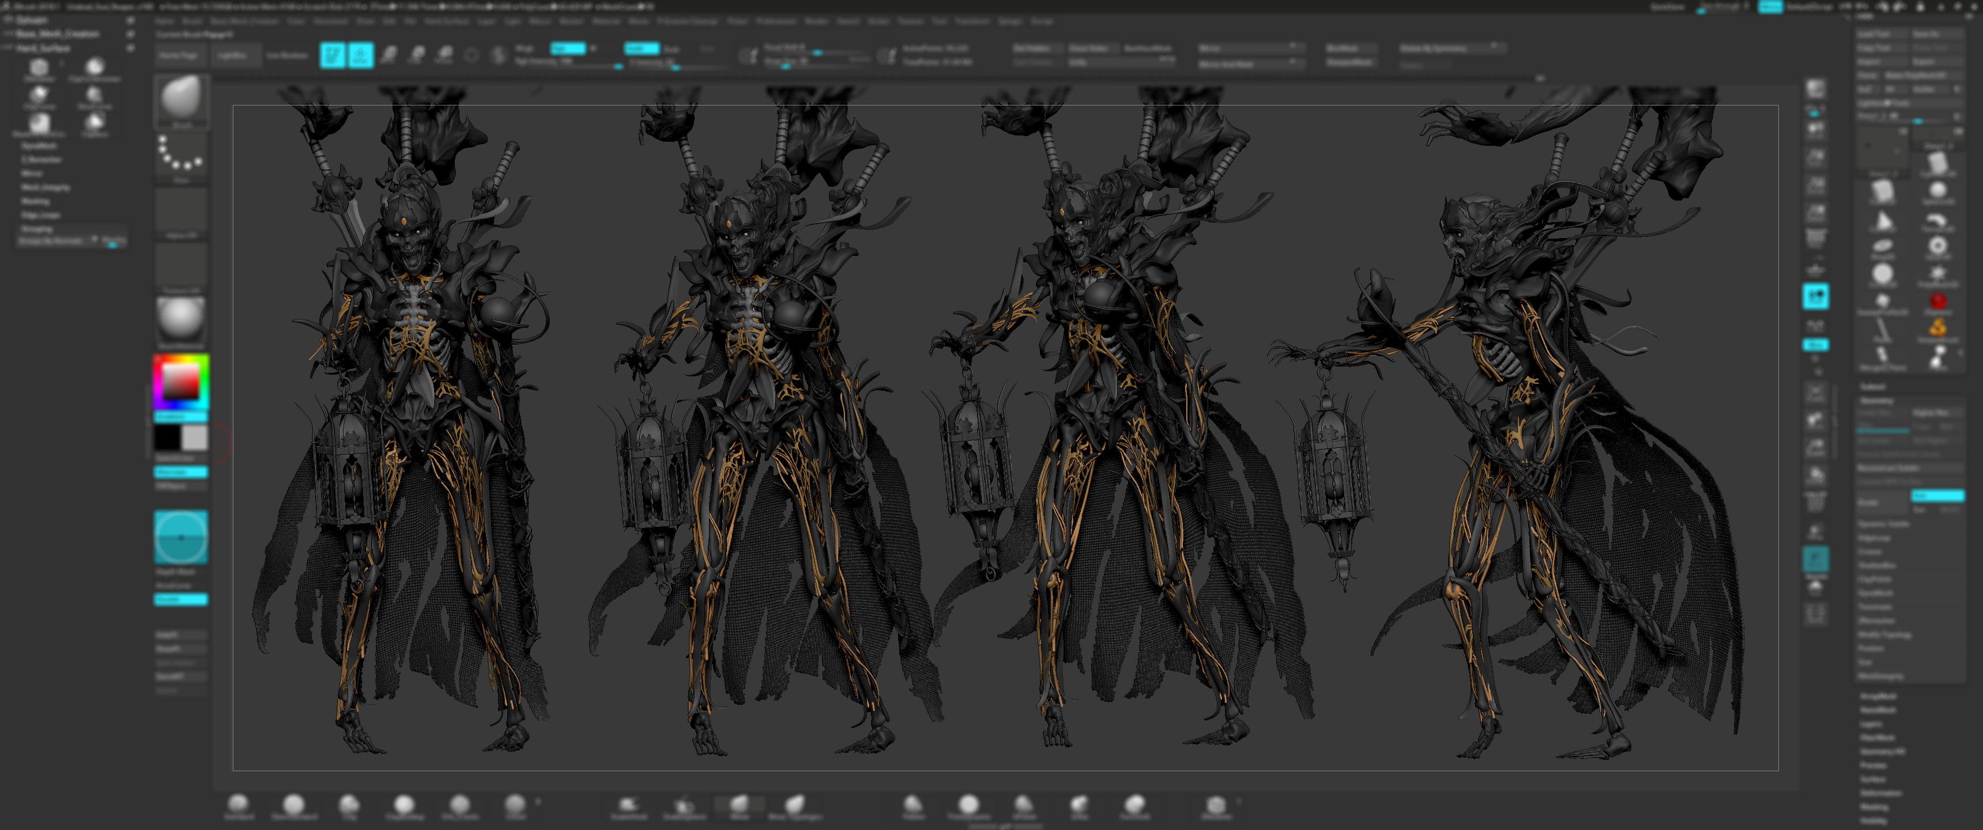Toggle the Live Boolean button
Image resolution: width=1983 pixels, height=830 pixels.
pos(287,55)
